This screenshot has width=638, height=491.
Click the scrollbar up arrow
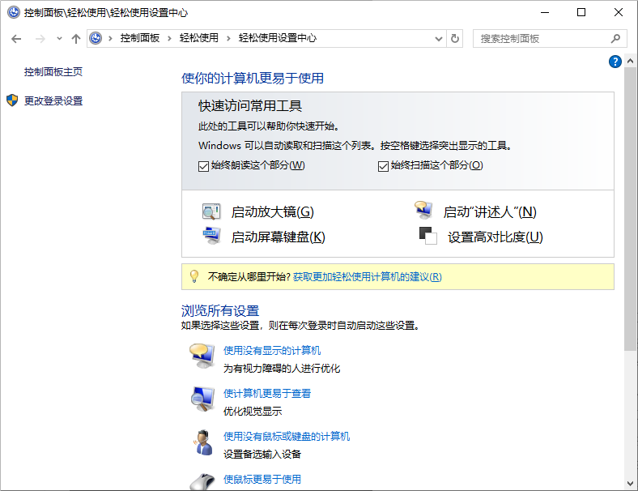(x=630, y=61)
